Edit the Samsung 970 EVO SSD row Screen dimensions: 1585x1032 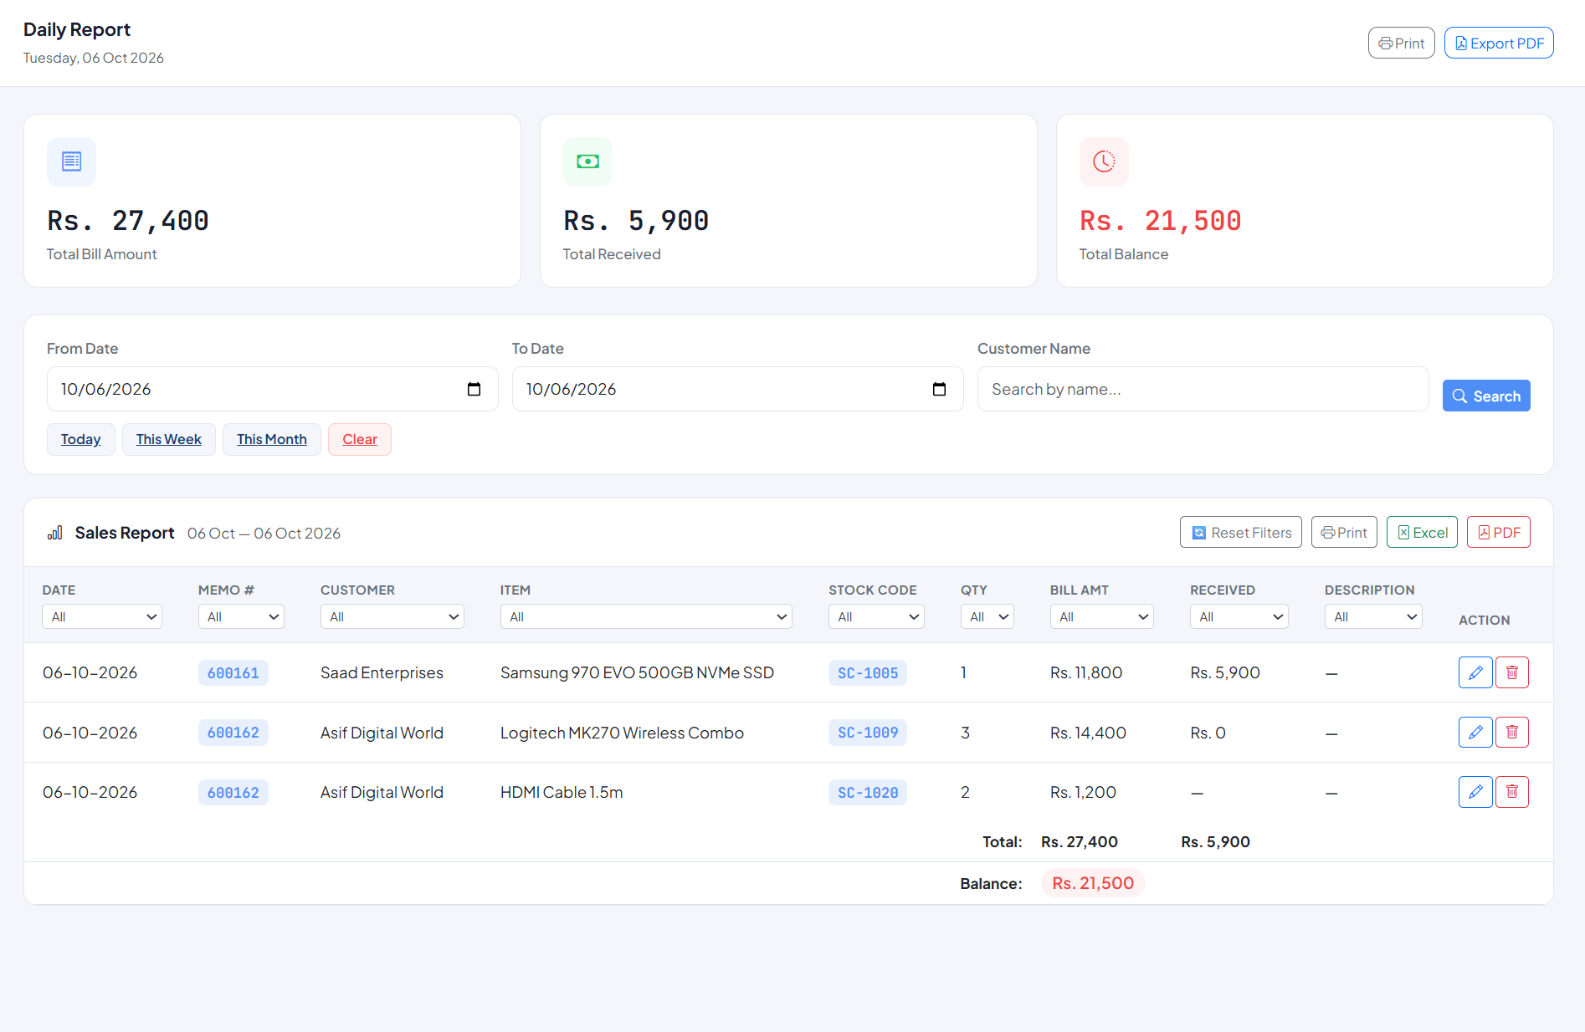[x=1475, y=672]
